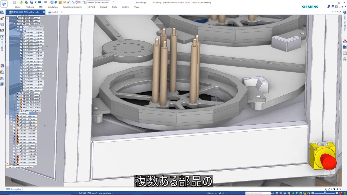Toggle checkbox of MF500-1732.psm:1
This screenshot has width=347, height=195.
coord(21,84)
